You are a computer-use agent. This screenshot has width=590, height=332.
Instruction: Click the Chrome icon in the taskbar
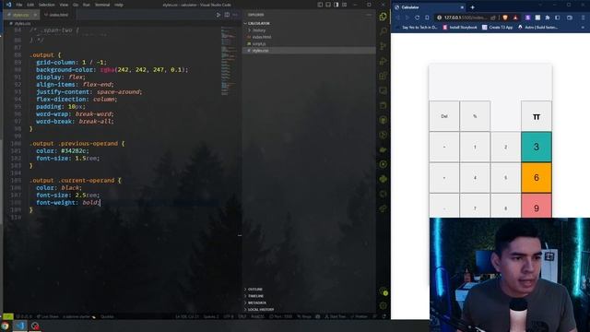click(5, 326)
